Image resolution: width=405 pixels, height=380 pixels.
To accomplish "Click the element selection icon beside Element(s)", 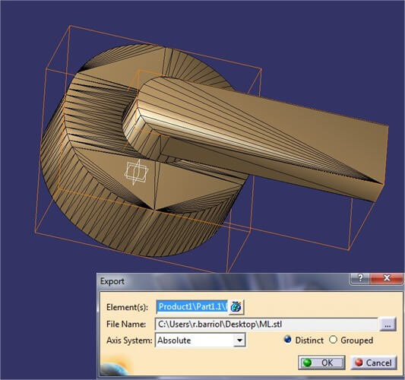I will 236,307.
